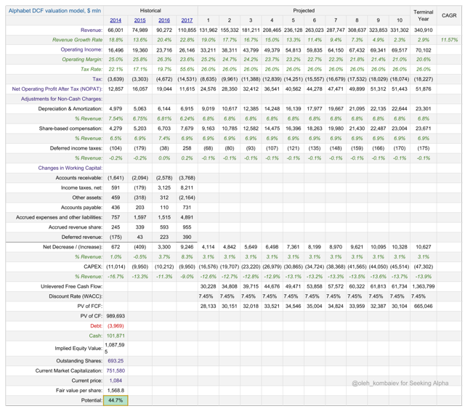
Task: Click projected year 1 column header
Action: pos(209,20)
